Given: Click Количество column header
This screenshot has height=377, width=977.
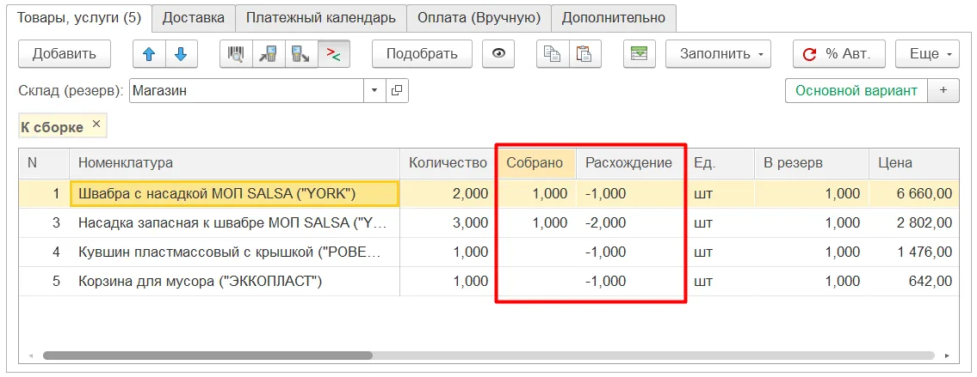Looking at the screenshot, I should pos(448,163).
